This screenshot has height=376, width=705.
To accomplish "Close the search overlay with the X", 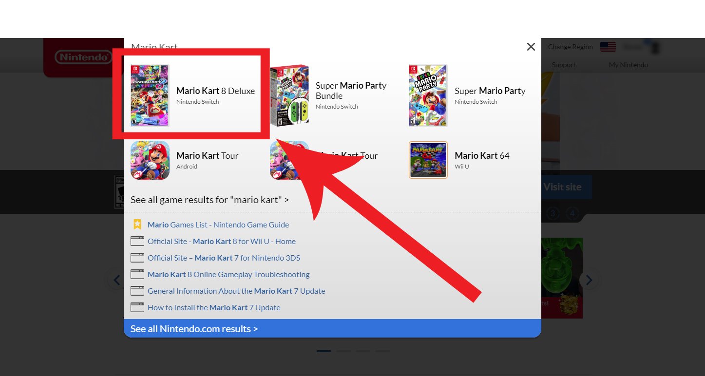I will coord(531,47).
